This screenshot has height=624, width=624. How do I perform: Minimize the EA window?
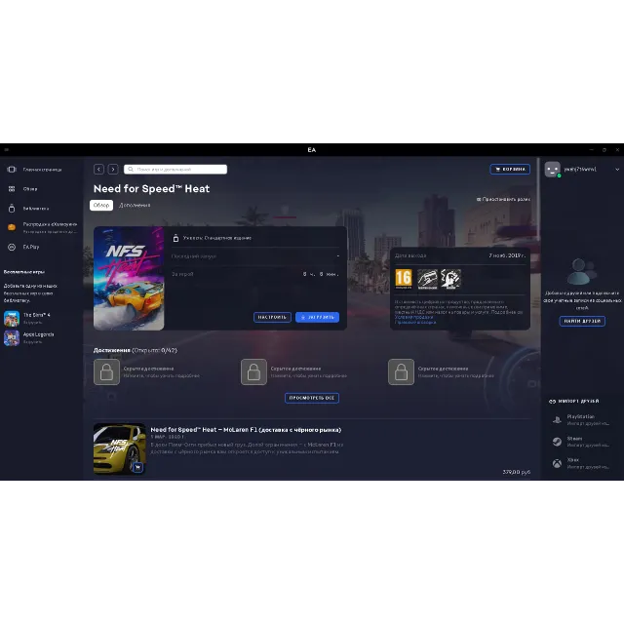pos(591,149)
